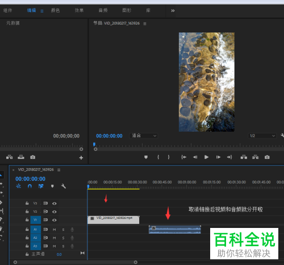
Task: Mark In point in program monitor
Action: (158, 157)
